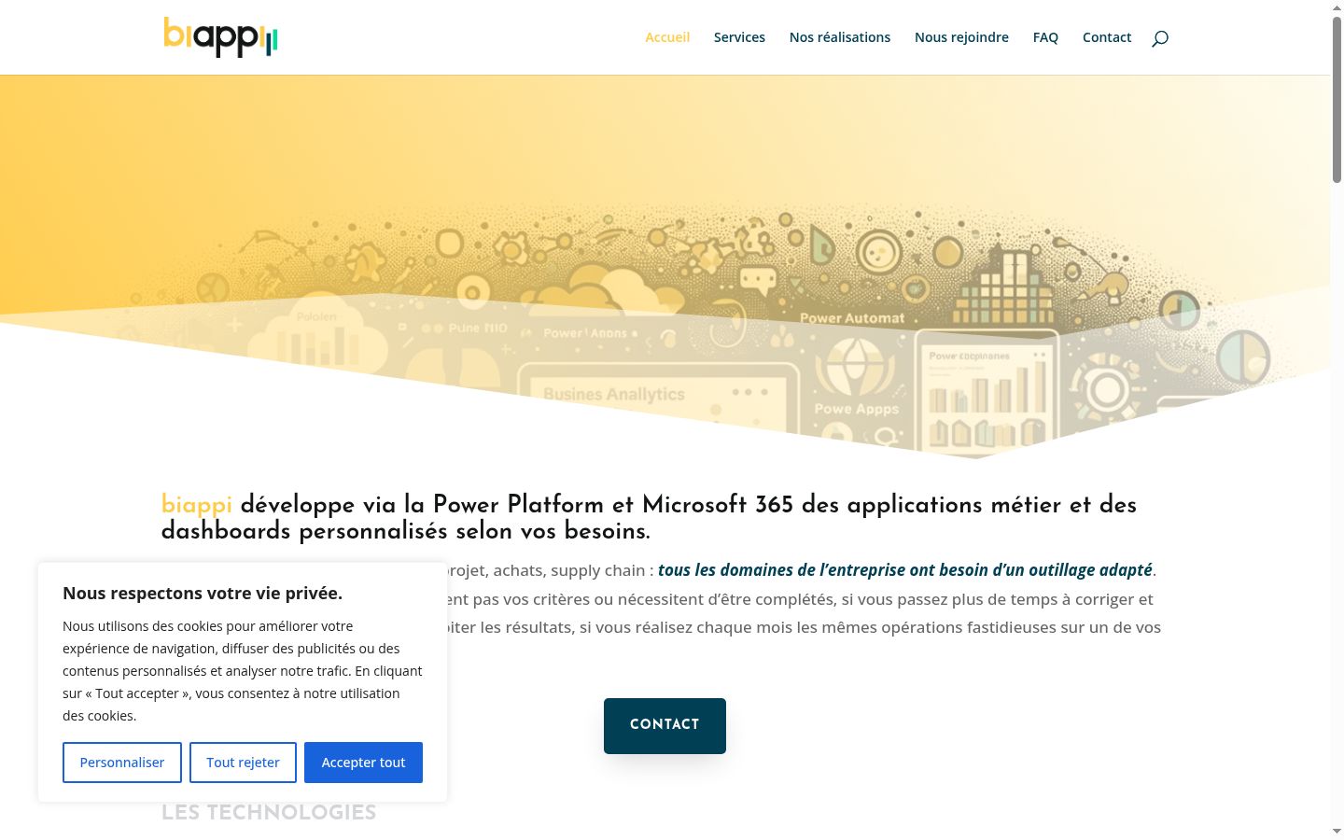Click the cookie text starting 'Nous utilisons des cookies'
The height and width of the screenshot is (840, 1344).
[x=243, y=671]
